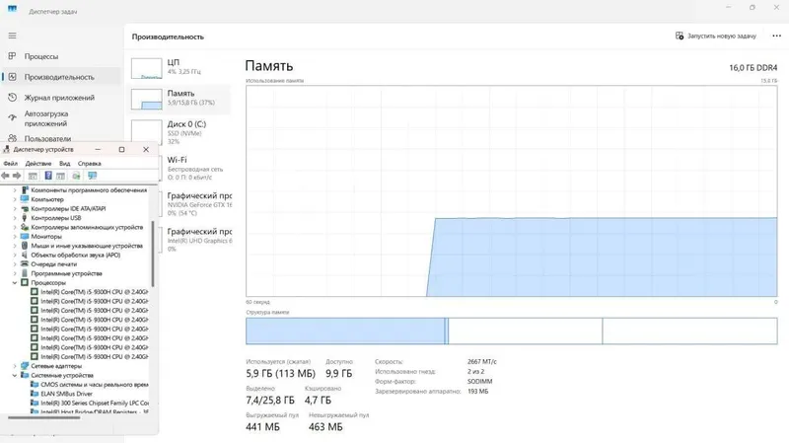Click the 7,4/25,8 ГБ committed value

[x=269, y=401]
